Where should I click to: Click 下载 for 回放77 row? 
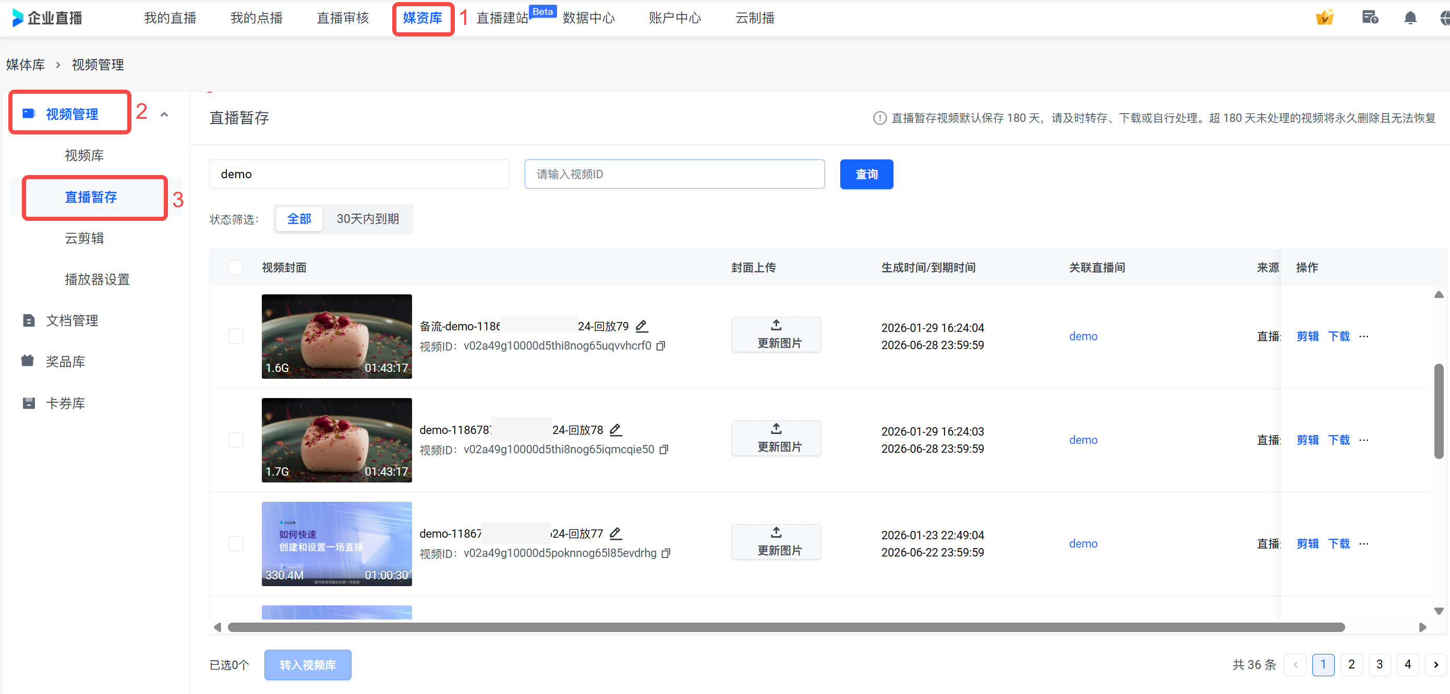[x=1338, y=544]
